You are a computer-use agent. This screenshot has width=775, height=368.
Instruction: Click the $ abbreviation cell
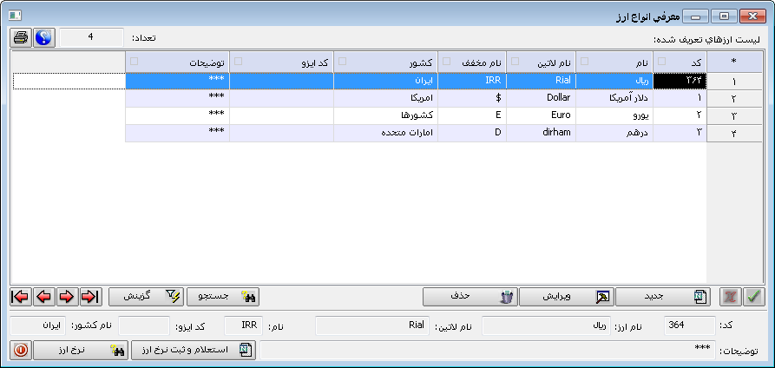[x=472, y=98]
